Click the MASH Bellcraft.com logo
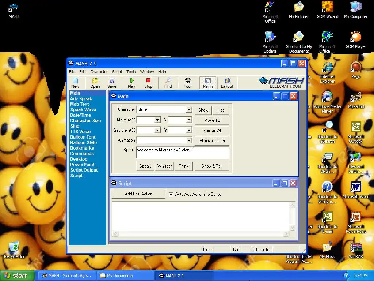This screenshot has width=374, height=281. (281, 83)
